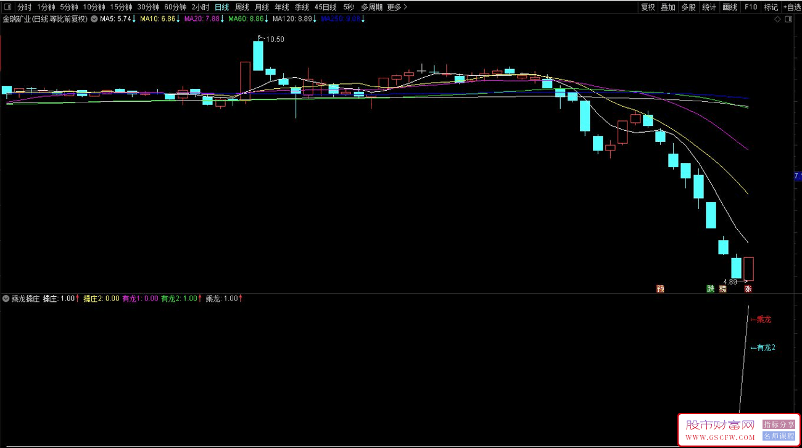Select the 5分钟 period tab
802x448 pixels.
click(69, 7)
